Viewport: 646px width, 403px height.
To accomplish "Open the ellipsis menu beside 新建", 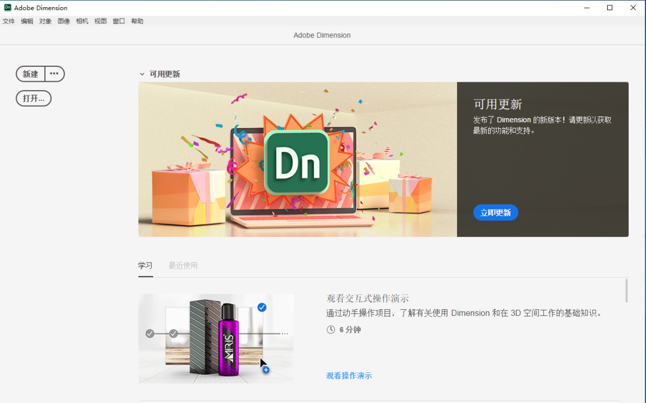I will 54,73.
